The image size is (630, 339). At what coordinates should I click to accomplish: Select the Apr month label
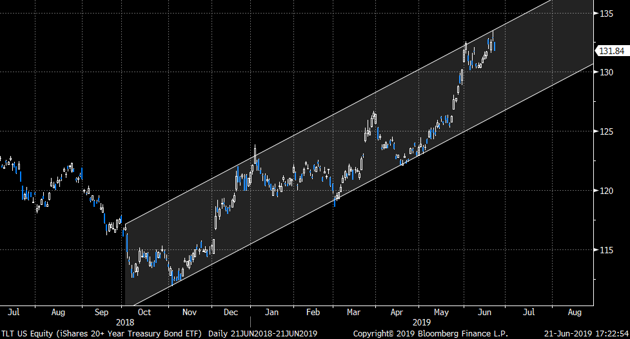(397, 312)
